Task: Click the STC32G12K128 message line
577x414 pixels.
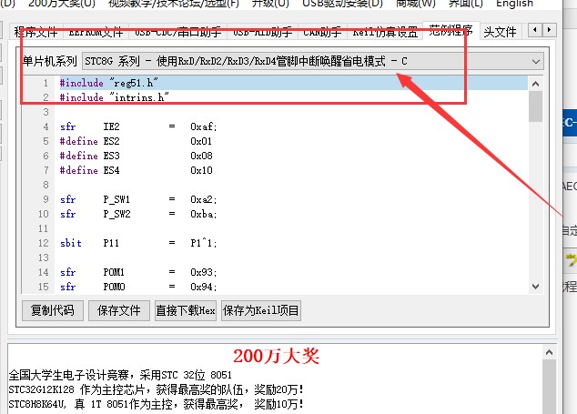Action: (x=156, y=389)
